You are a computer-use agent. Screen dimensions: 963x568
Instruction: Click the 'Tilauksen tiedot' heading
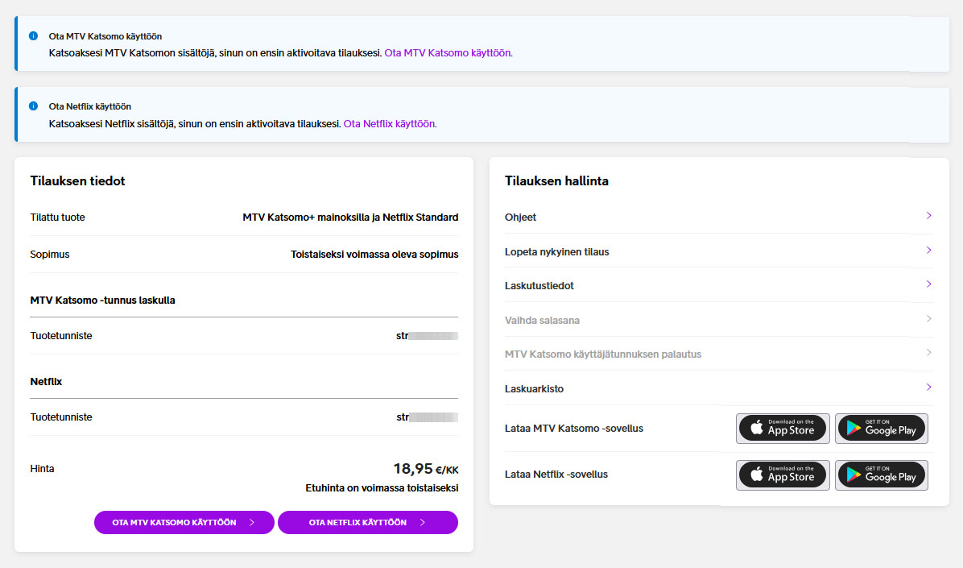coord(77,180)
